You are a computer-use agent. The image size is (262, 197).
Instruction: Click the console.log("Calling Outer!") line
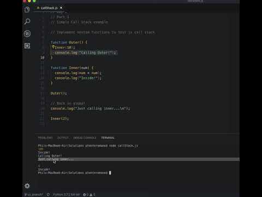[x=85, y=53]
